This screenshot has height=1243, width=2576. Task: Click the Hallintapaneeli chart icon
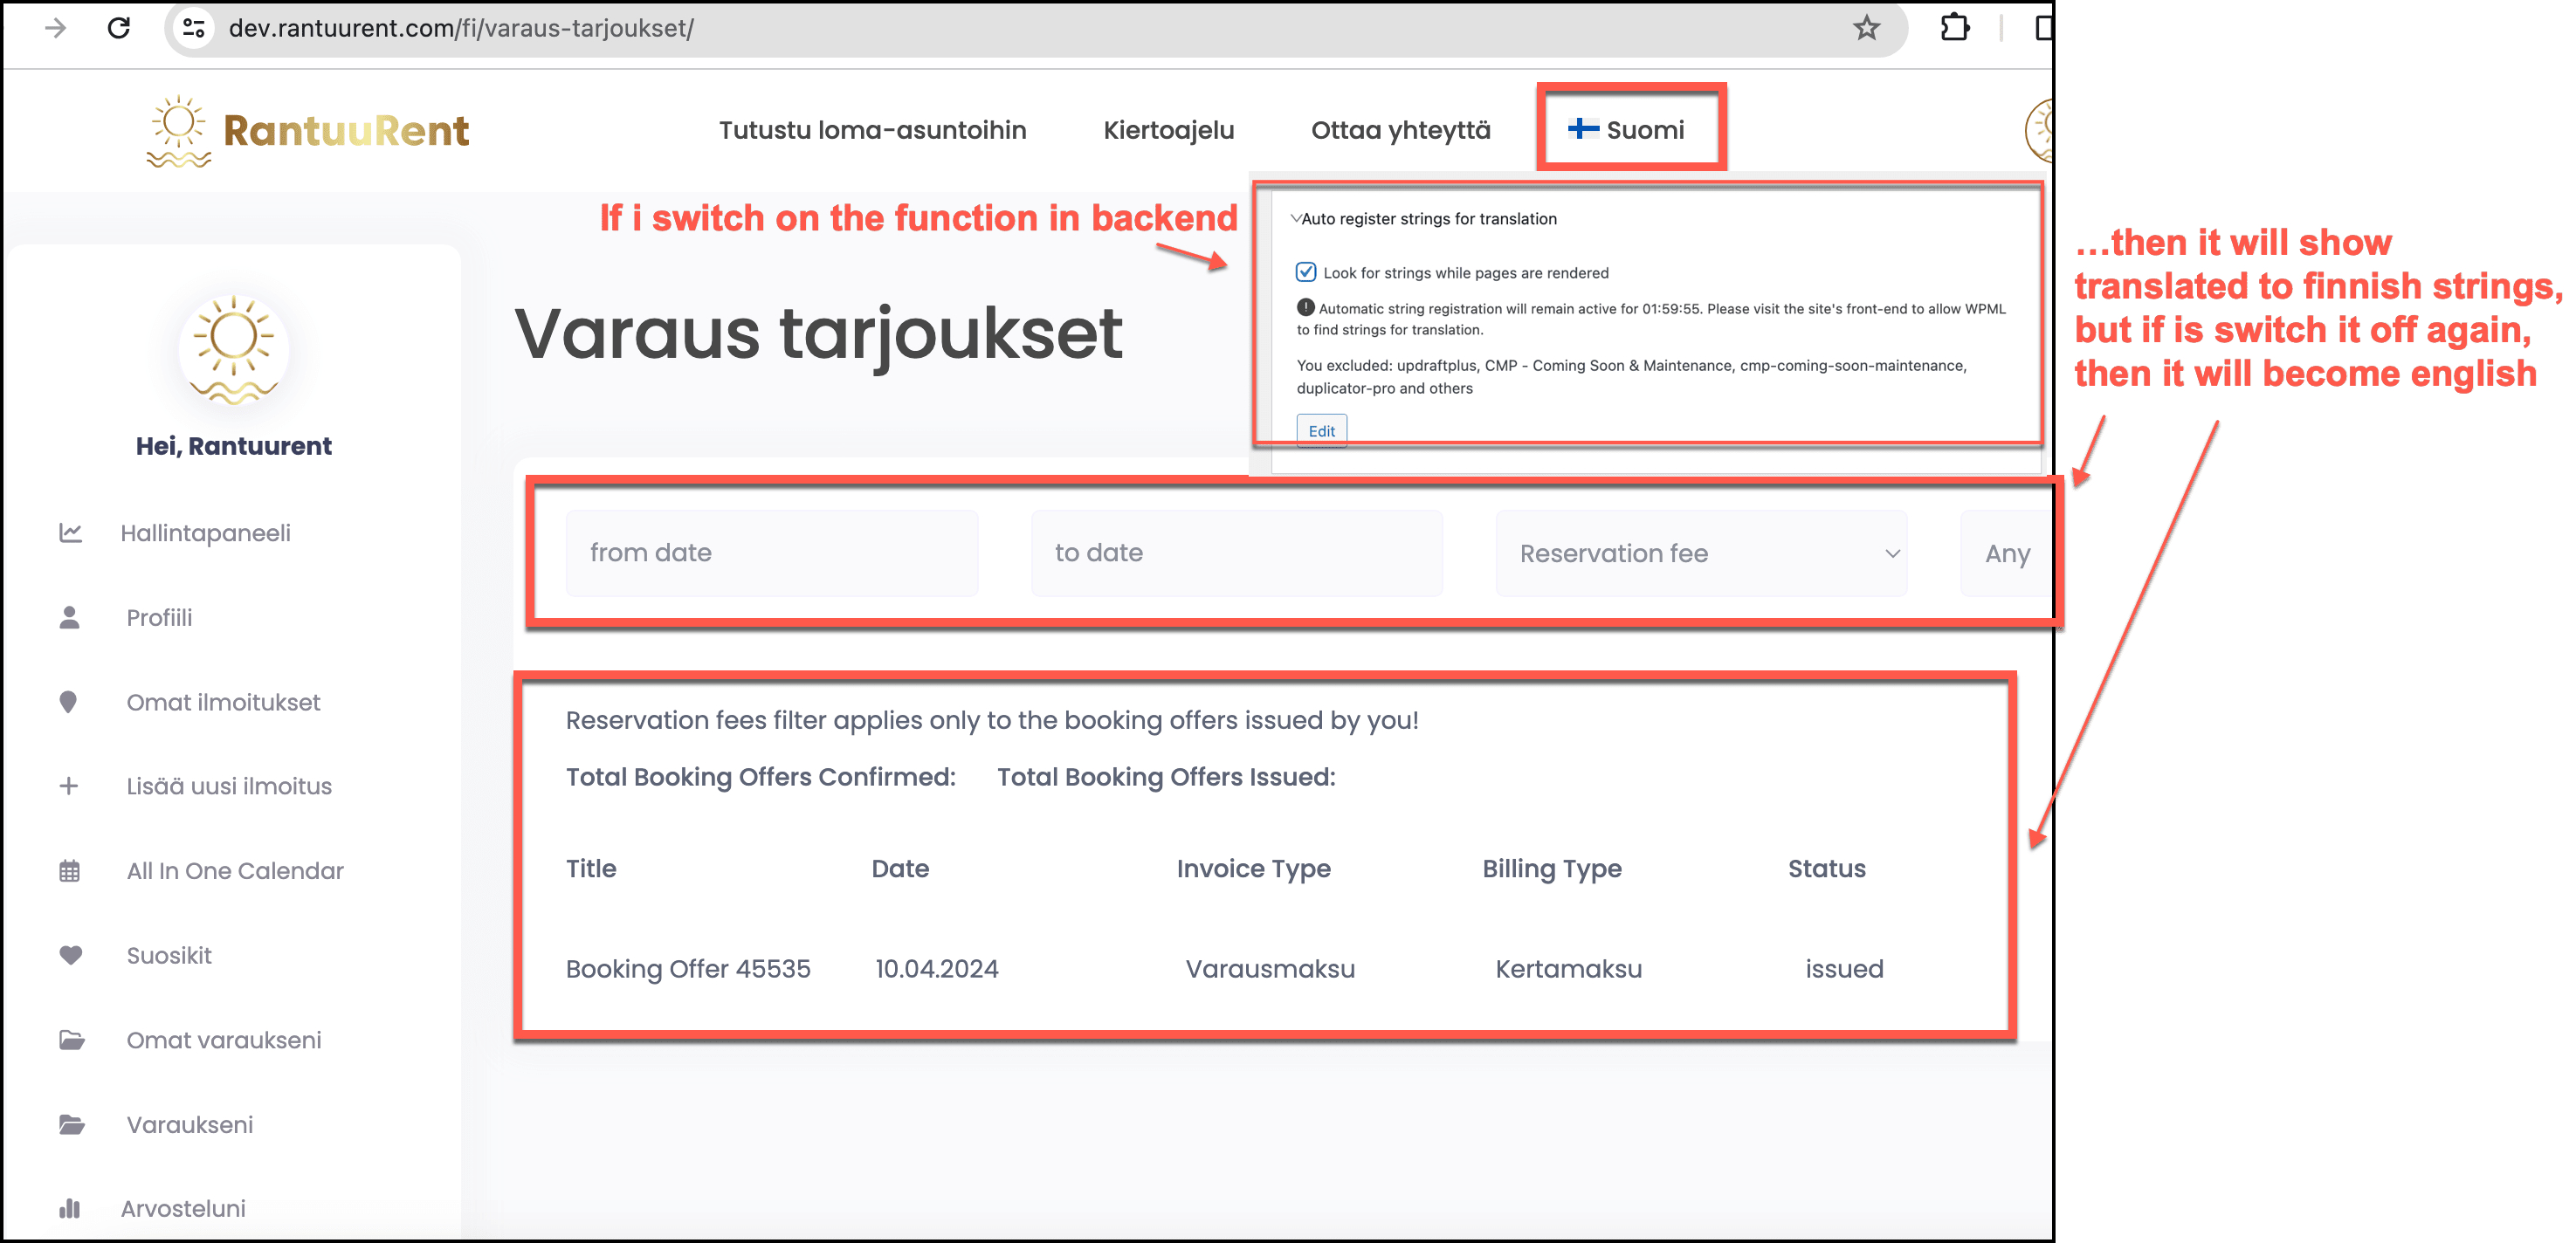click(x=70, y=533)
